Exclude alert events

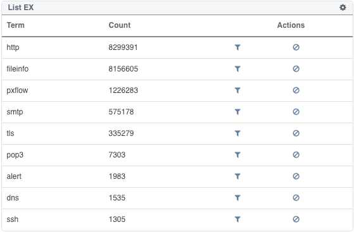[296, 176]
